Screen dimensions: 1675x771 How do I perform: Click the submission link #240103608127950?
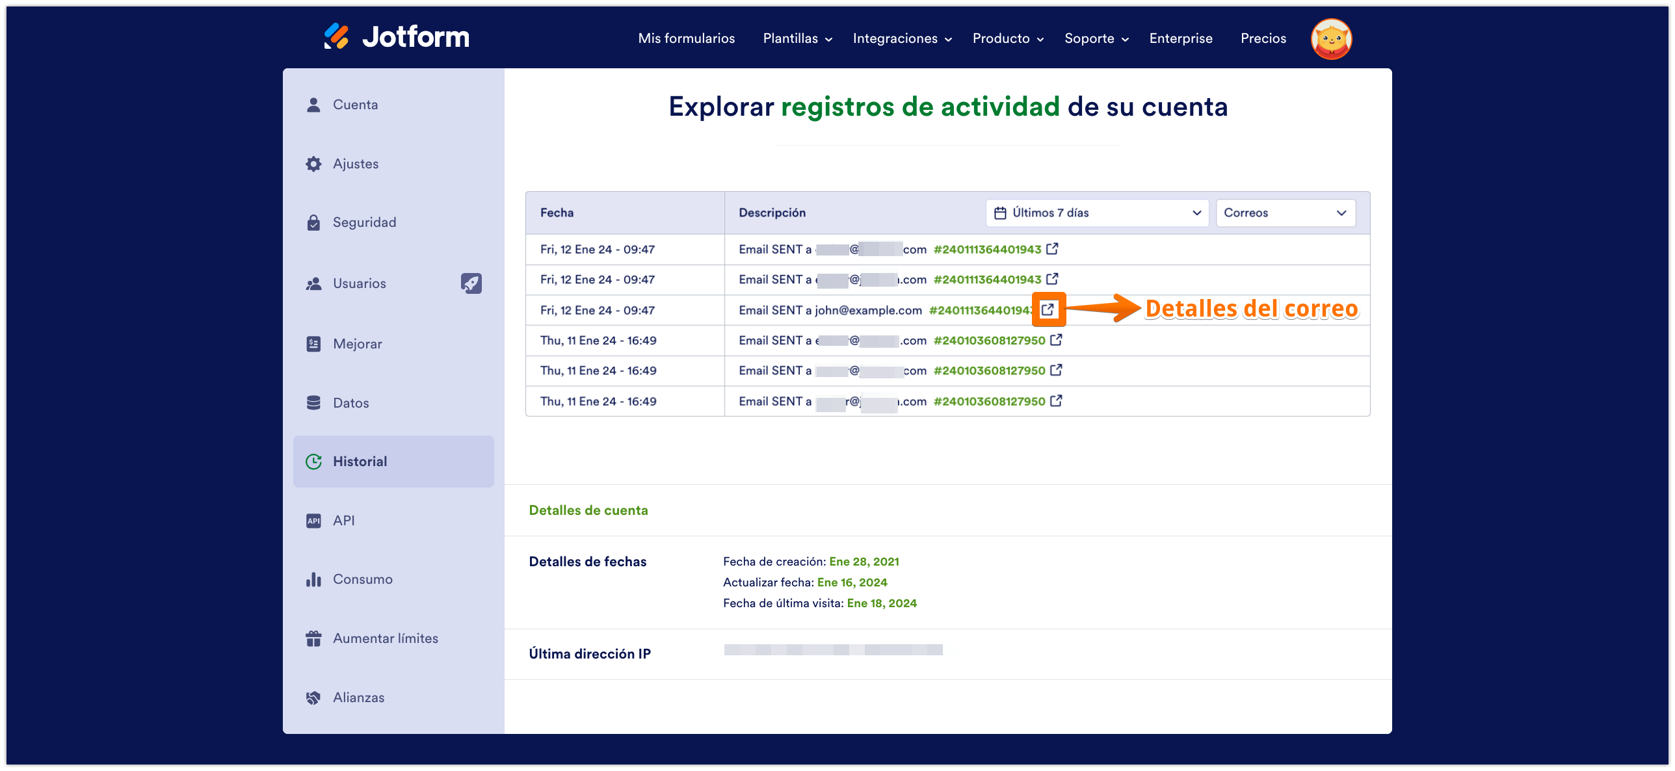coord(989,340)
